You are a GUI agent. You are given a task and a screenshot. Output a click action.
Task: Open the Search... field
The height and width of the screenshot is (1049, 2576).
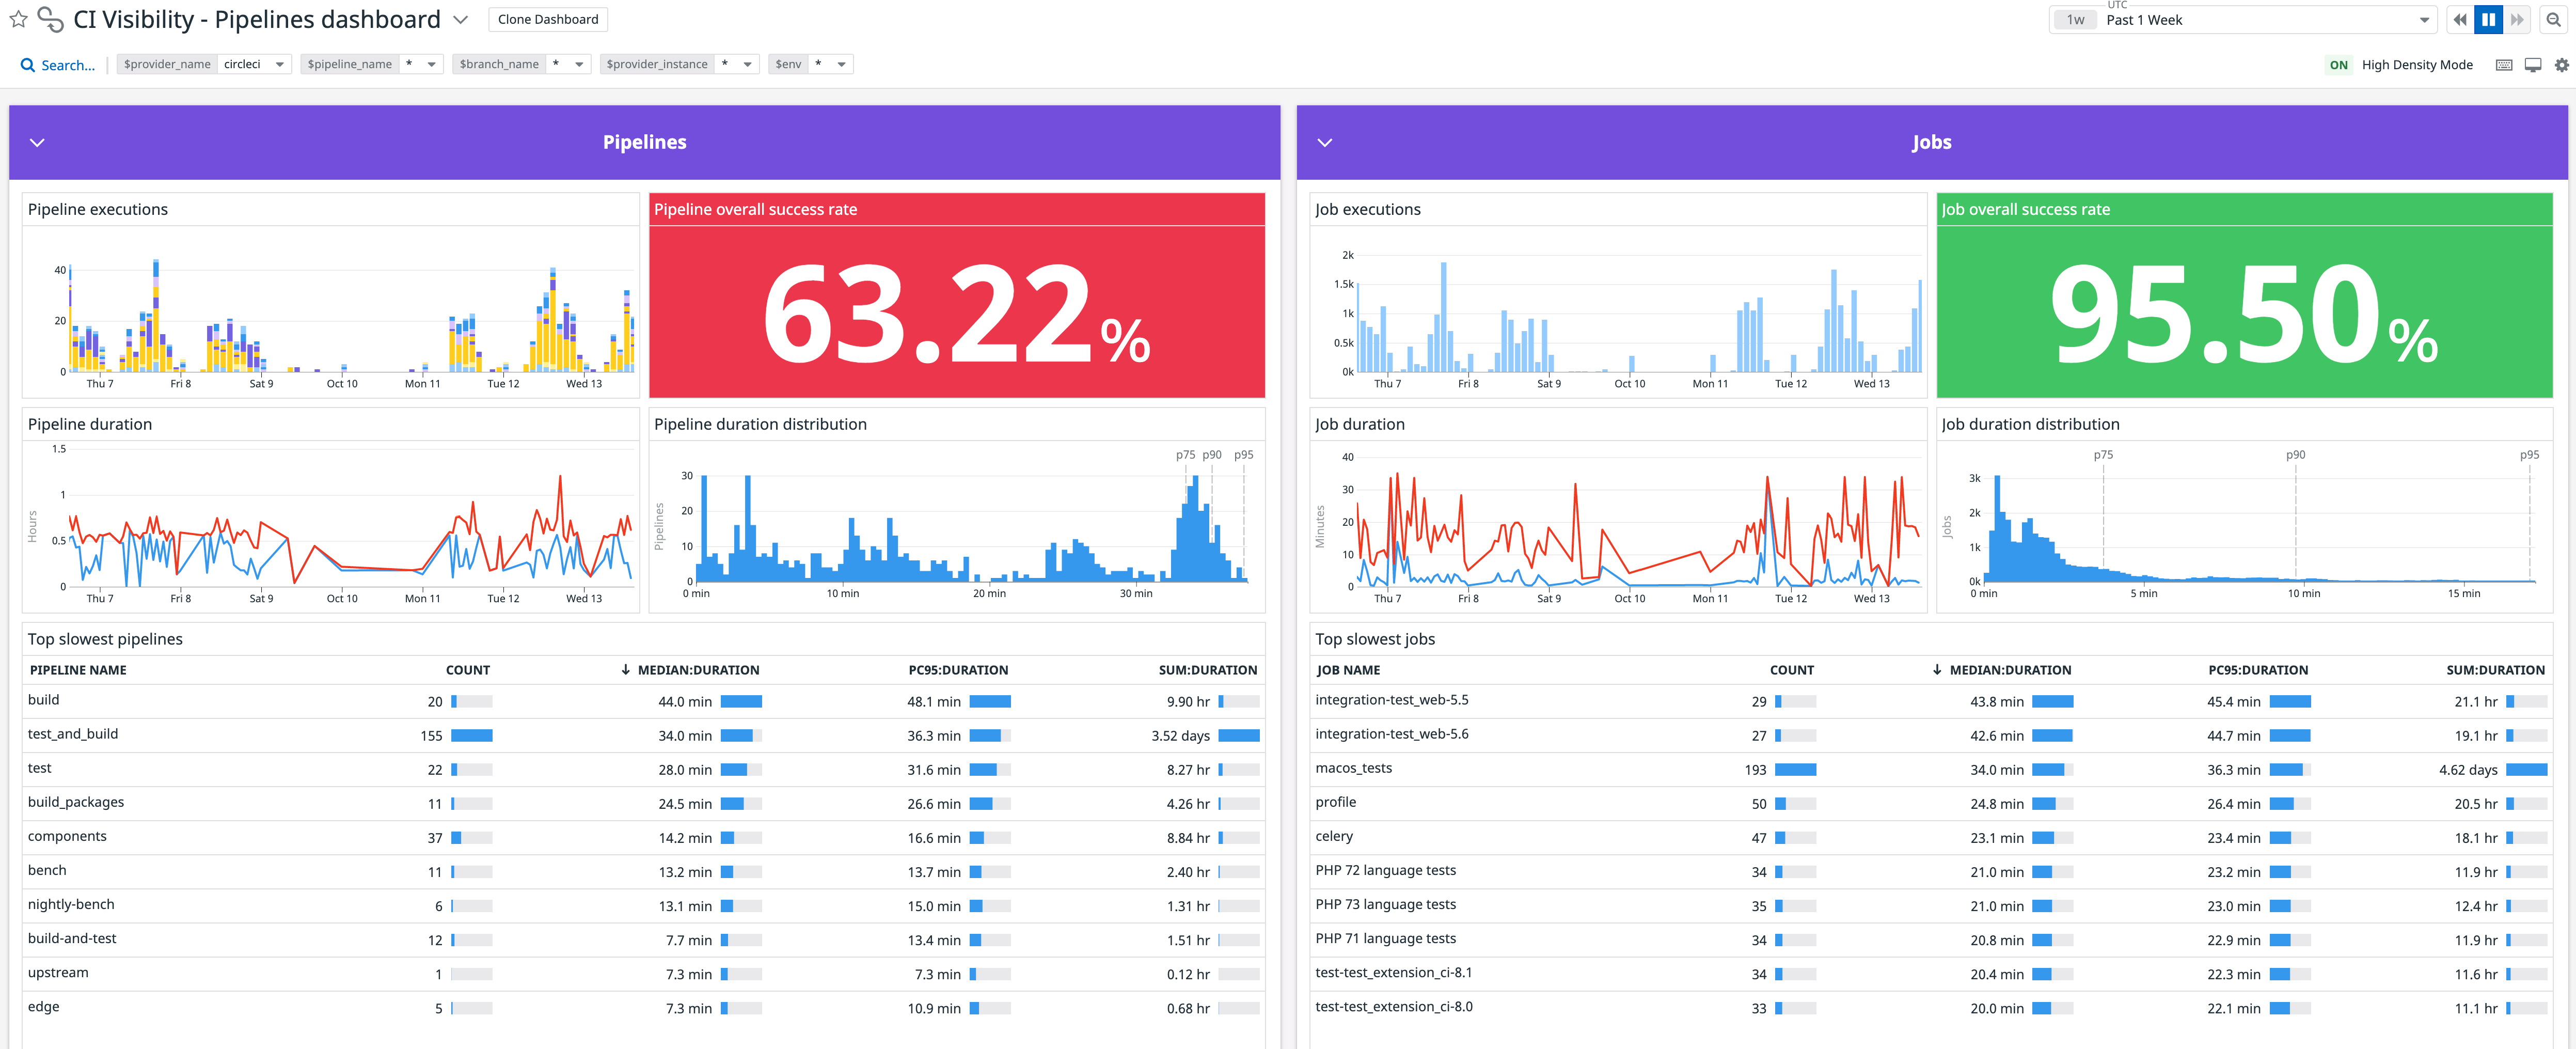[67, 64]
